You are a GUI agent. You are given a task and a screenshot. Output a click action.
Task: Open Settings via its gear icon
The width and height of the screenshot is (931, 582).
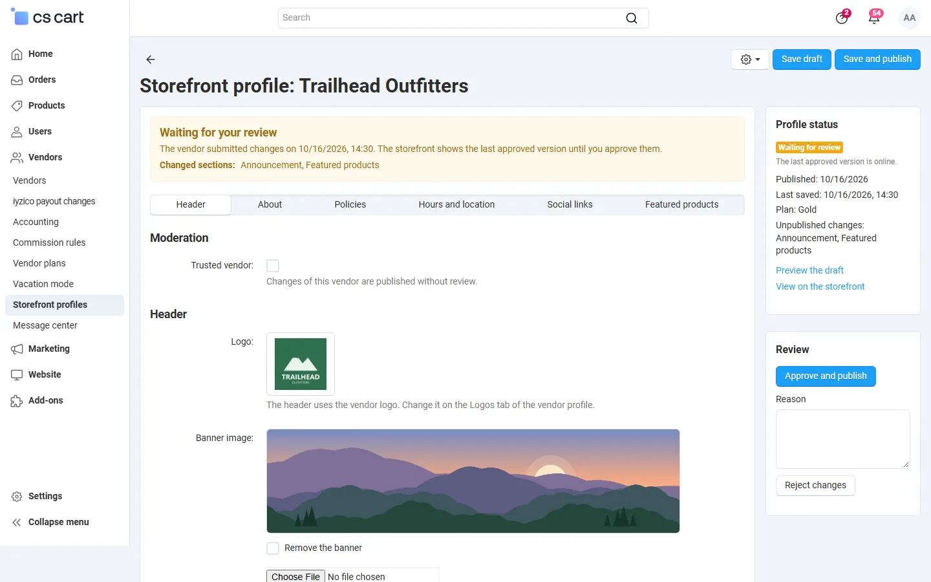(17, 497)
